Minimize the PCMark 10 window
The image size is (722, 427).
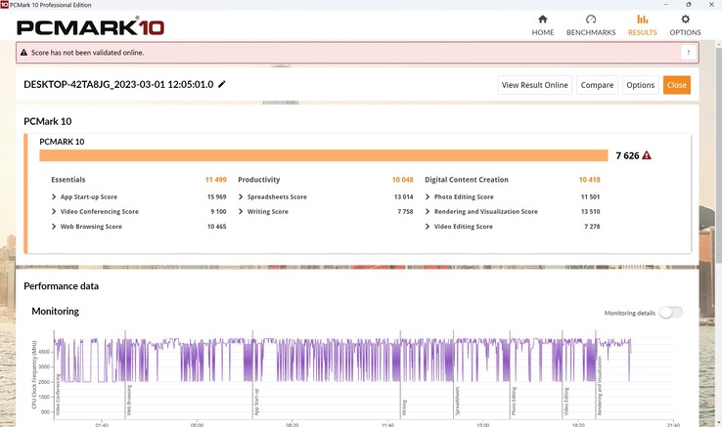[x=665, y=5]
